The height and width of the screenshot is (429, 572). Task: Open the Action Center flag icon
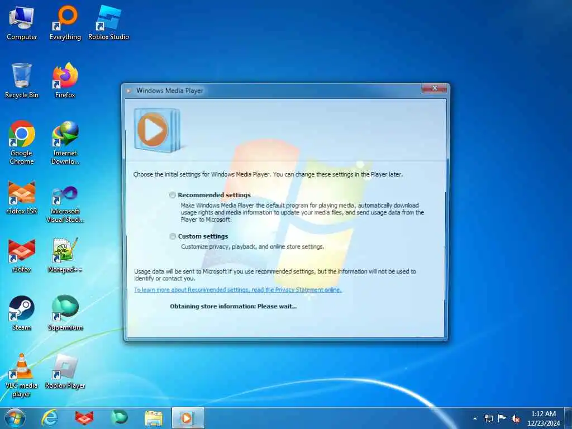[x=502, y=418]
